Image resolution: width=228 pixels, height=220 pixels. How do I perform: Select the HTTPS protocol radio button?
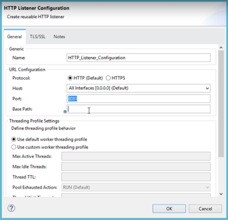(108, 78)
